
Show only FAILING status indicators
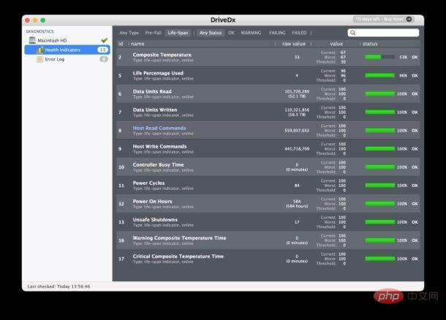coord(277,33)
